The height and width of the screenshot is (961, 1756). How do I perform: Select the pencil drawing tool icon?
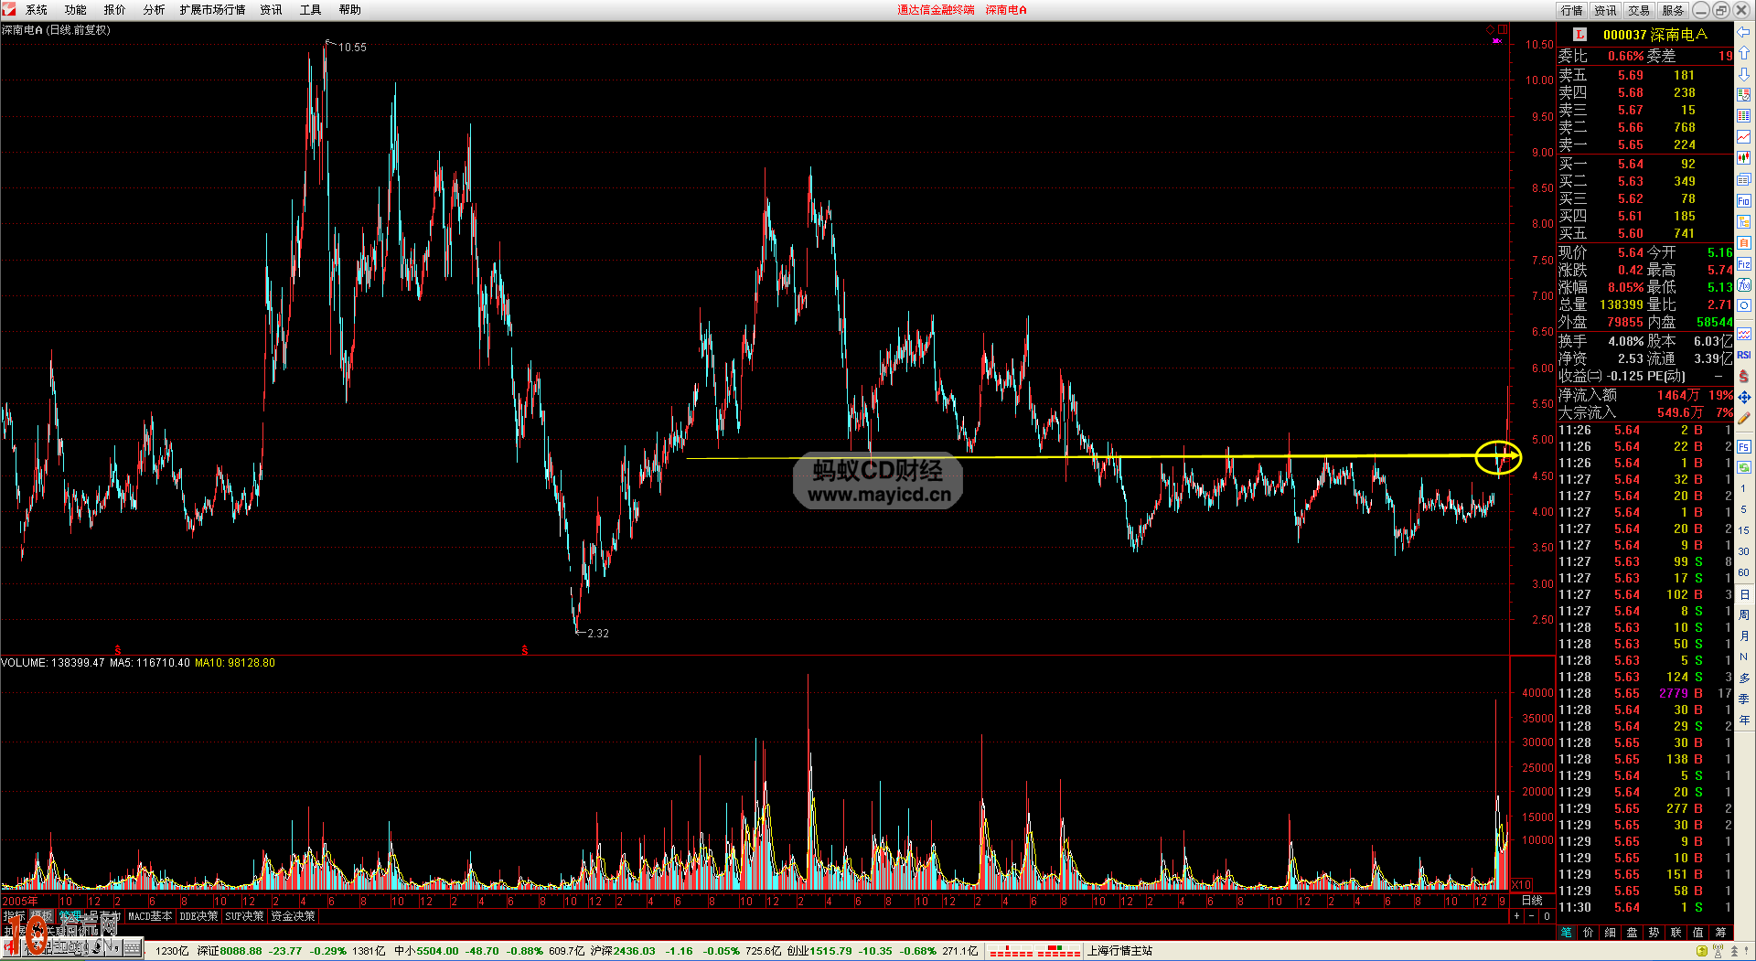[1744, 419]
